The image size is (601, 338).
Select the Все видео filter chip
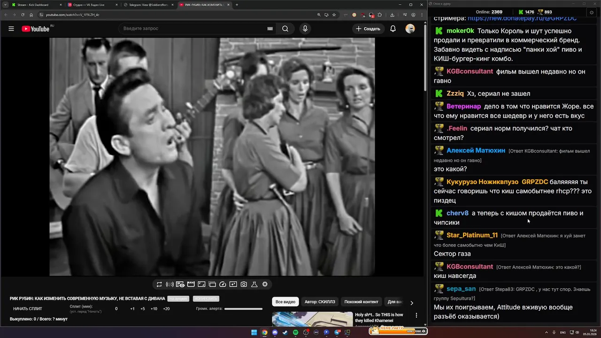[285, 302]
